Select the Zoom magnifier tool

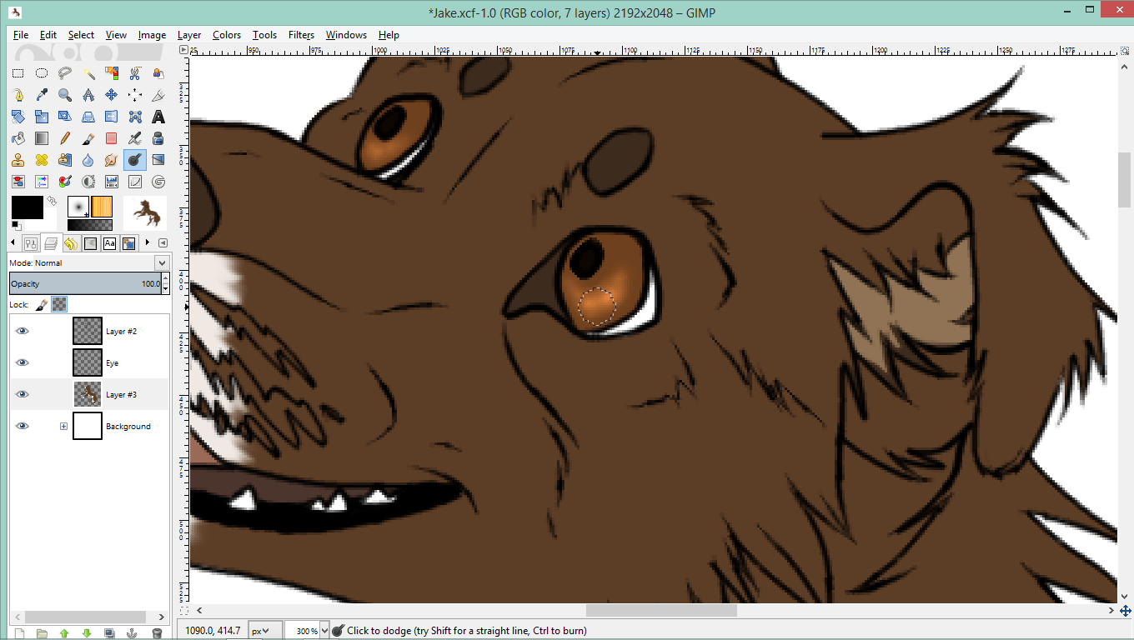[64, 95]
